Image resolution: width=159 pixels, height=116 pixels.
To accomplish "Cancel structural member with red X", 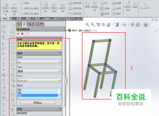I will click(x=22, y=34).
